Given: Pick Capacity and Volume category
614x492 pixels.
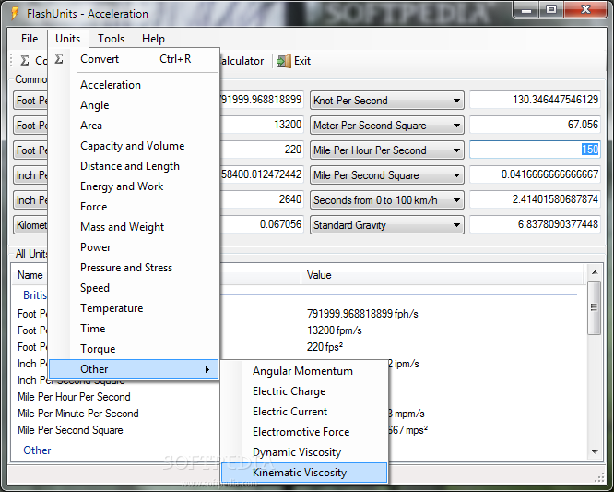Looking at the screenshot, I should point(134,146).
